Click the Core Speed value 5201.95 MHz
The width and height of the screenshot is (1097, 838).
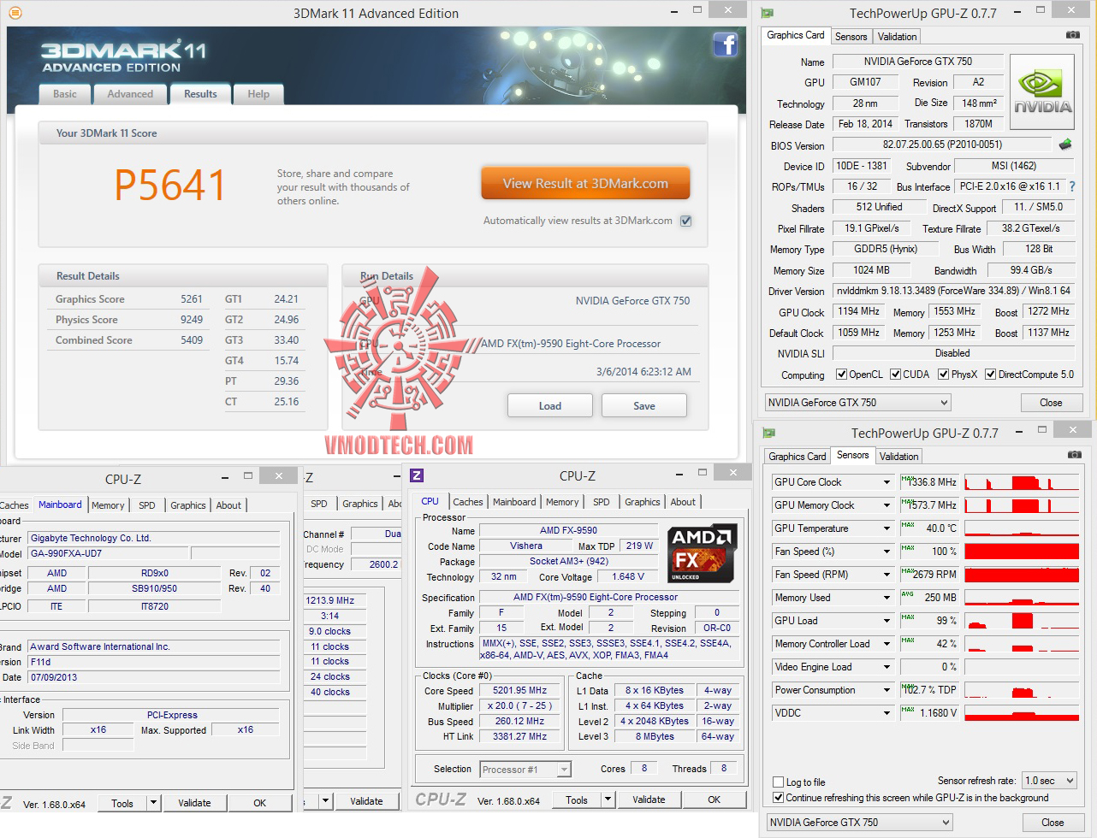520,691
